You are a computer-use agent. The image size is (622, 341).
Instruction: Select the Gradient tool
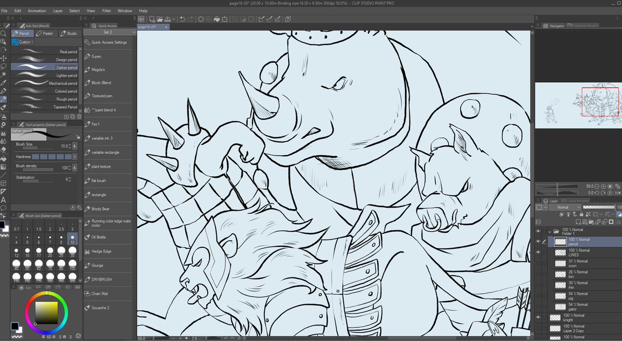3,166
